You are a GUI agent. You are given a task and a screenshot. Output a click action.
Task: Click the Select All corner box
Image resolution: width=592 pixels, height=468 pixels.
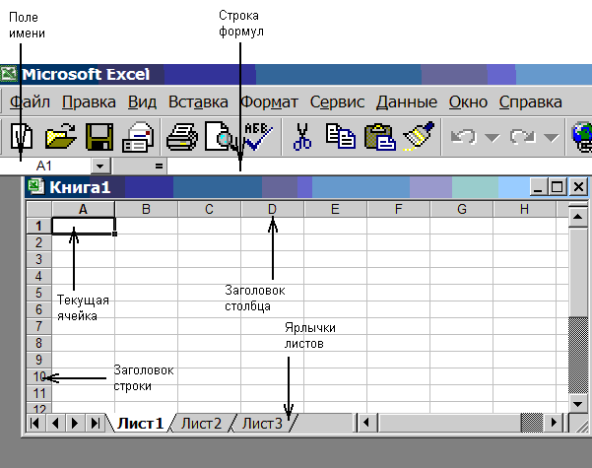38,209
